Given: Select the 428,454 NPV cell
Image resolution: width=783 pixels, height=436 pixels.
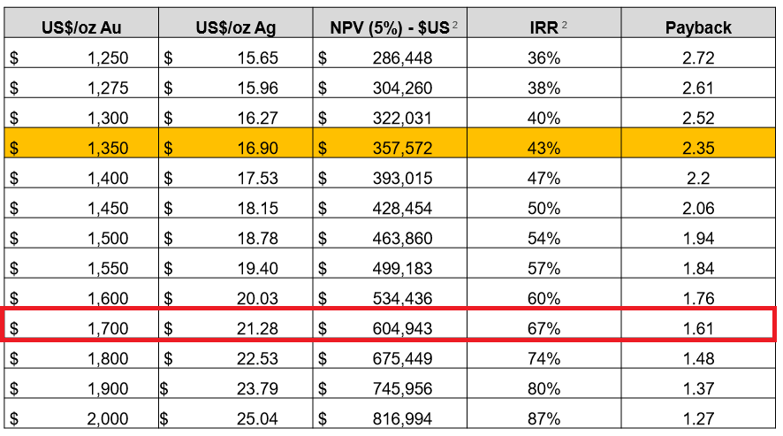Looking at the screenshot, I should point(390,209).
